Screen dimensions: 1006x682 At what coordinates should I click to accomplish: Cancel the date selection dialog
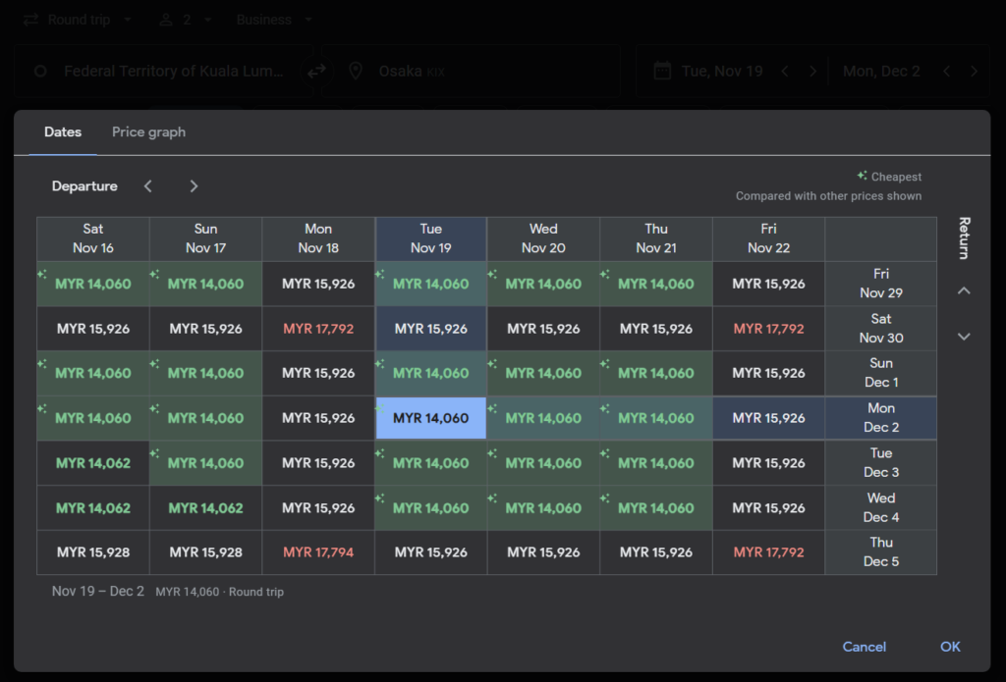tap(864, 647)
